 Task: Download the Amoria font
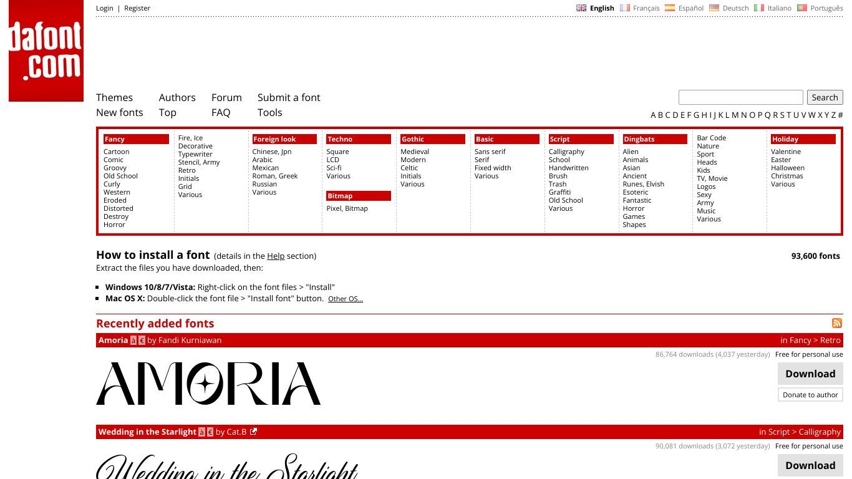point(810,374)
